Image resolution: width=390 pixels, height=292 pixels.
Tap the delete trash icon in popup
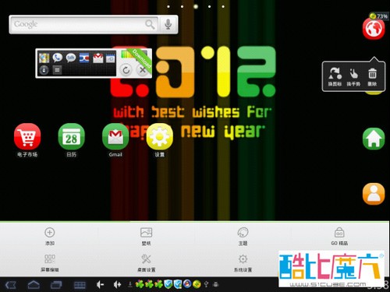pyautogui.click(x=372, y=76)
